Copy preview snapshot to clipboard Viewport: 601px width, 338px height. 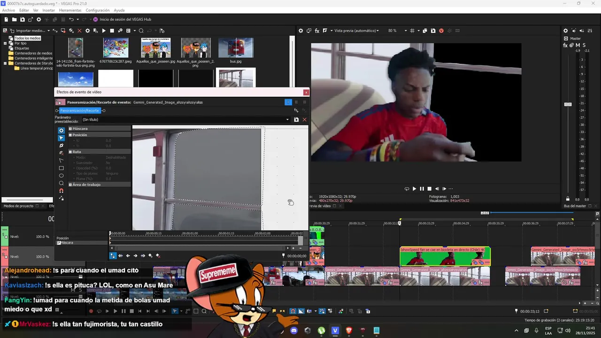[425, 31]
